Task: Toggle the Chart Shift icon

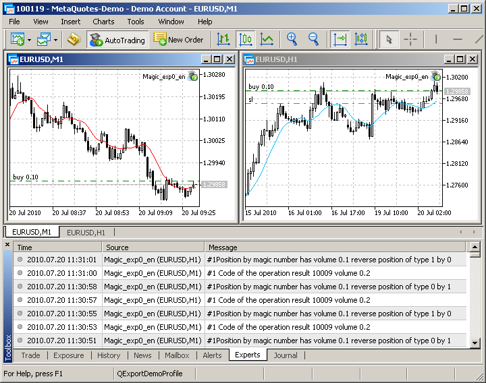Action: tap(340, 39)
